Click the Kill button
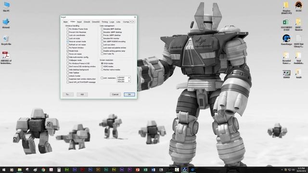 point(82,94)
